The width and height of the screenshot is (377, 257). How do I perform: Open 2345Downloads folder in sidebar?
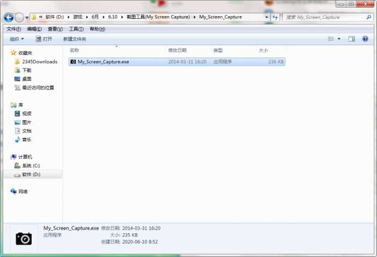coord(36,61)
